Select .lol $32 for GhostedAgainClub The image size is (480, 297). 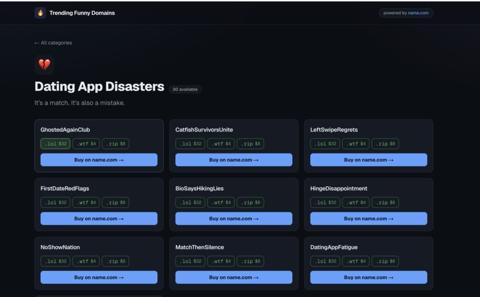pos(55,144)
